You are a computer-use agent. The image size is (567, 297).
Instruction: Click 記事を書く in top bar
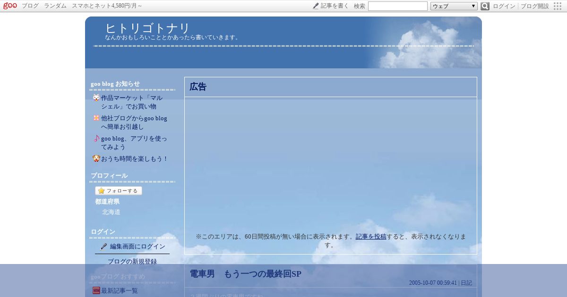coord(335,6)
